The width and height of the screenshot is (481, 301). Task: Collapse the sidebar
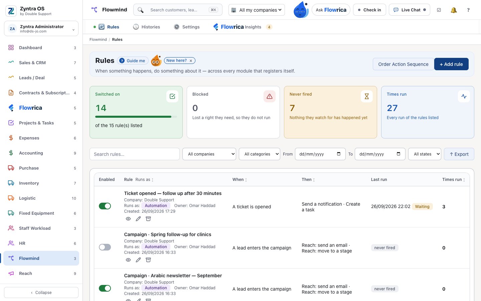tap(41, 292)
